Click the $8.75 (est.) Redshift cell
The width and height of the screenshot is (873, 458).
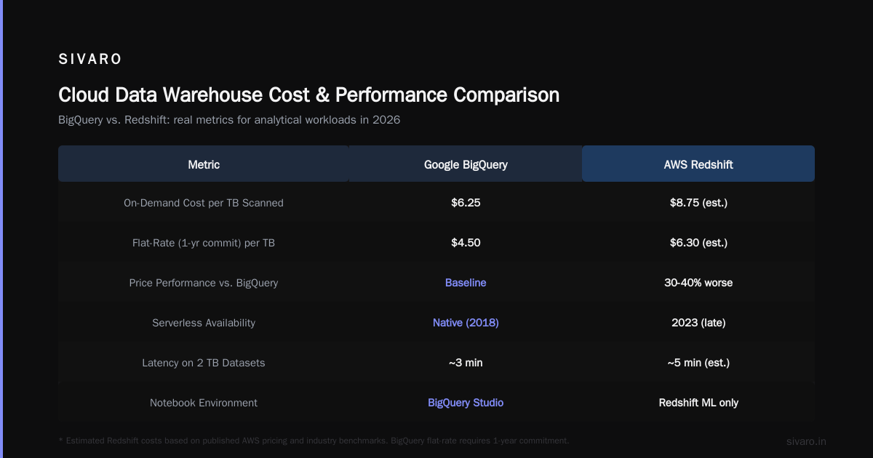click(698, 203)
